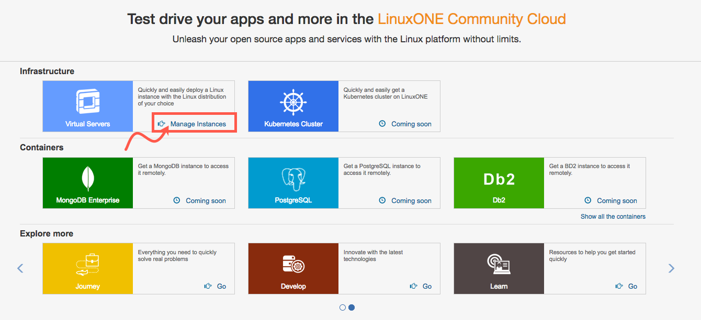The height and width of the screenshot is (320, 701).
Task: Click the subtitle about open source apps
Action: 347,39
